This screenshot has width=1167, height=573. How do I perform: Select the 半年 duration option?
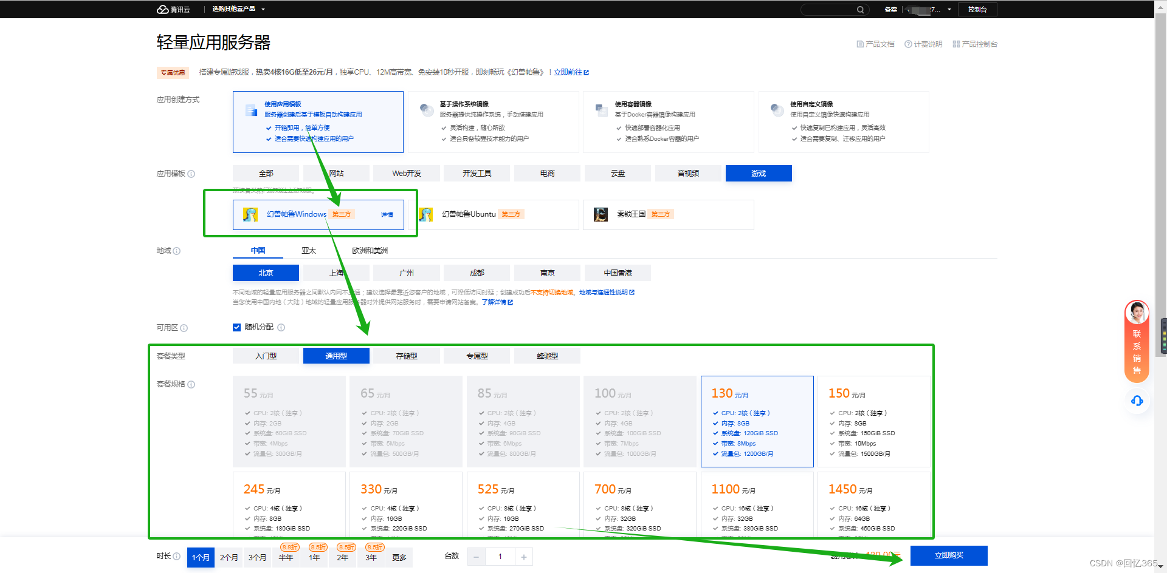point(286,558)
